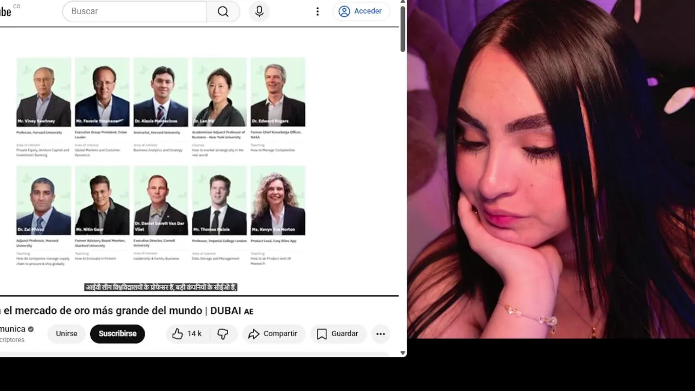Image resolution: width=695 pixels, height=391 pixels.
Task: Click Mr. Thomas Heinis portrait
Action: click(219, 200)
